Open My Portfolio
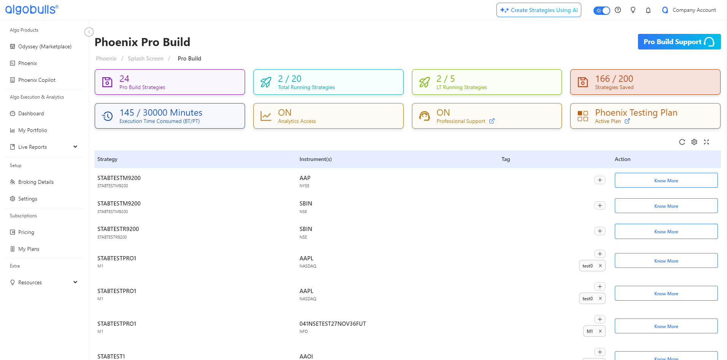727x360 pixels. pyautogui.click(x=29, y=130)
